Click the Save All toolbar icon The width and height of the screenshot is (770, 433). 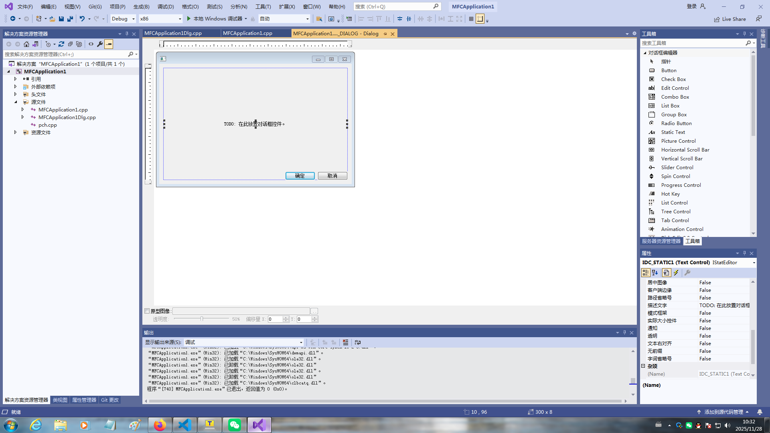[70, 19]
